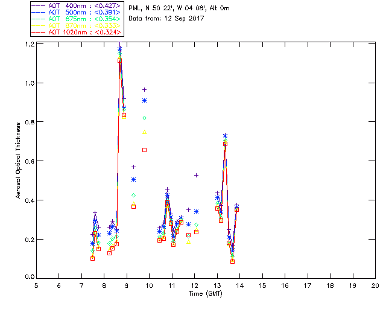The width and height of the screenshot is (386, 309).
Task: Click the x-axis tick label 20
Action: (x=375, y=285)
